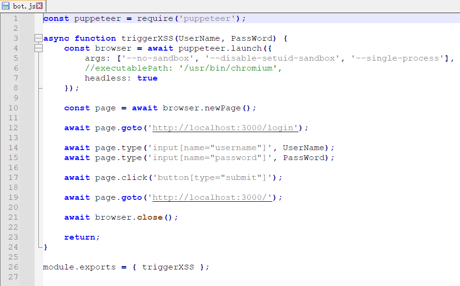Click line number 1 in the margin

coord(16,18)
